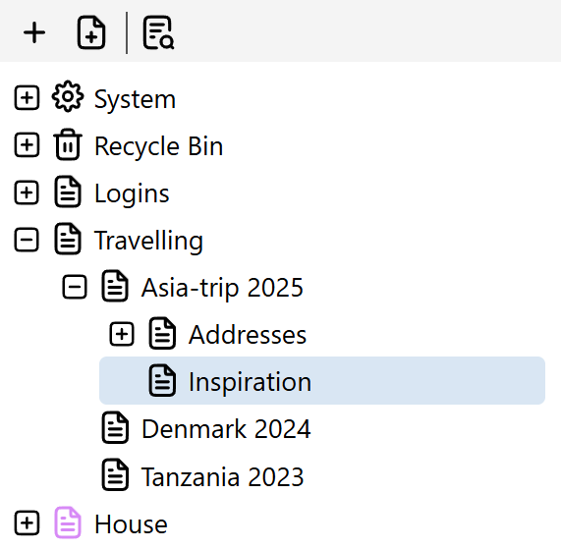561x549 pixels.
Task: Click the pink House note icon
Action: (x=68, y=522)
